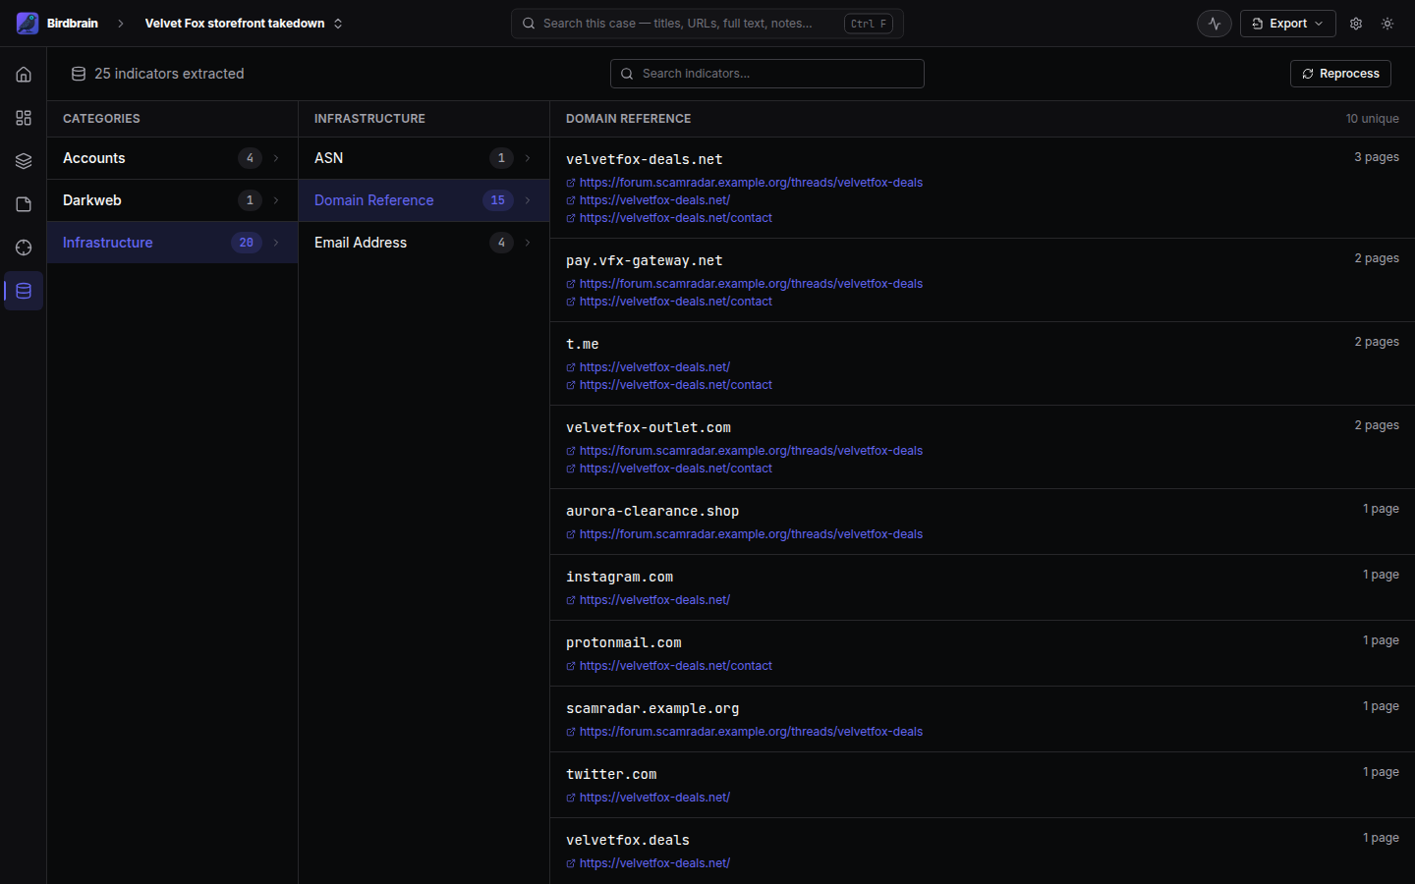Expand the Accounts category

[172, 158]
